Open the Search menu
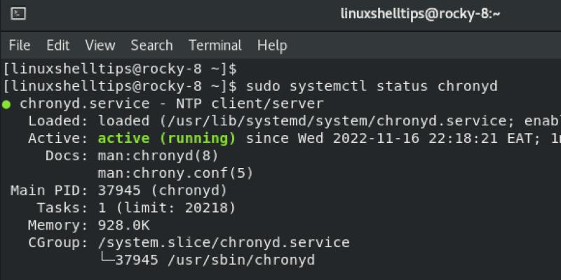 [151, 45]
